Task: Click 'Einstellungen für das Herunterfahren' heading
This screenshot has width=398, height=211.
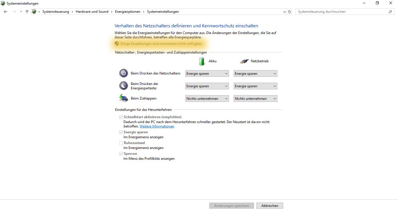Action: tap(143, 110)
